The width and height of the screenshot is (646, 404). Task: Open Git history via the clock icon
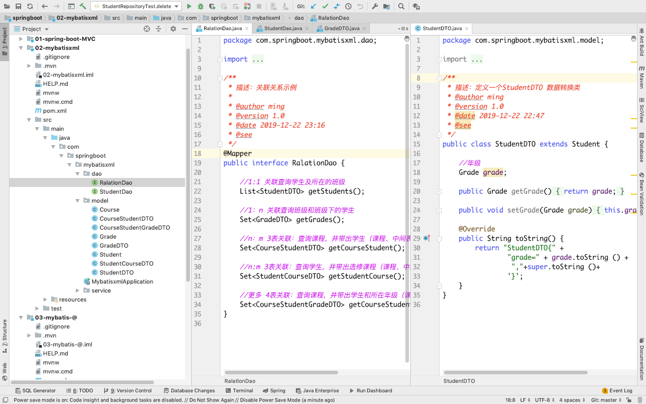point(348,6)
